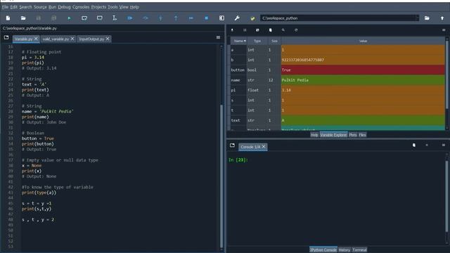Open PYTHONPATH manager python icon
Viewport: 450px width, 253px height.
[252, 18]
